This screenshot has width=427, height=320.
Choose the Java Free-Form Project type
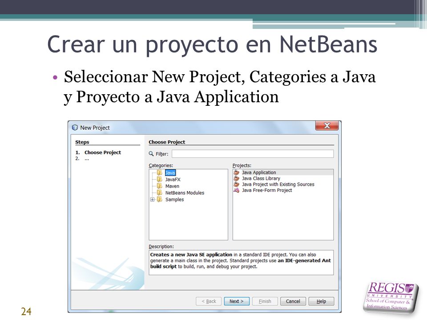point(267,190)
